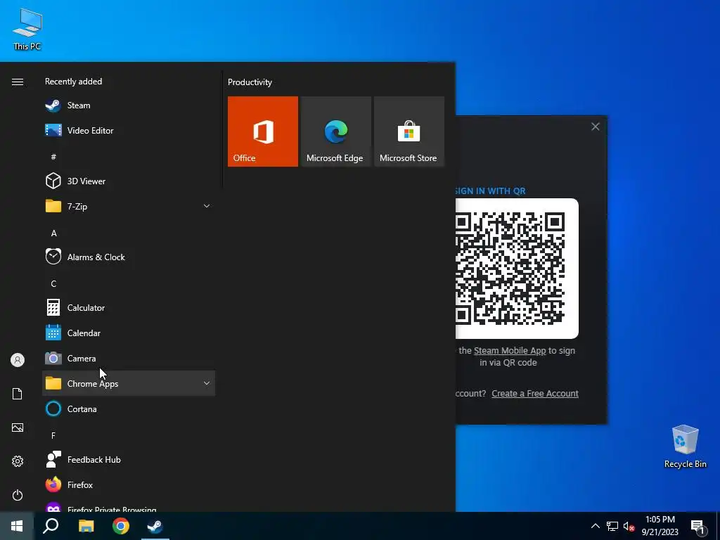Expand Start menu hamburger button
Viewport: 720px width, 540px height.
[x=18, y=82]
